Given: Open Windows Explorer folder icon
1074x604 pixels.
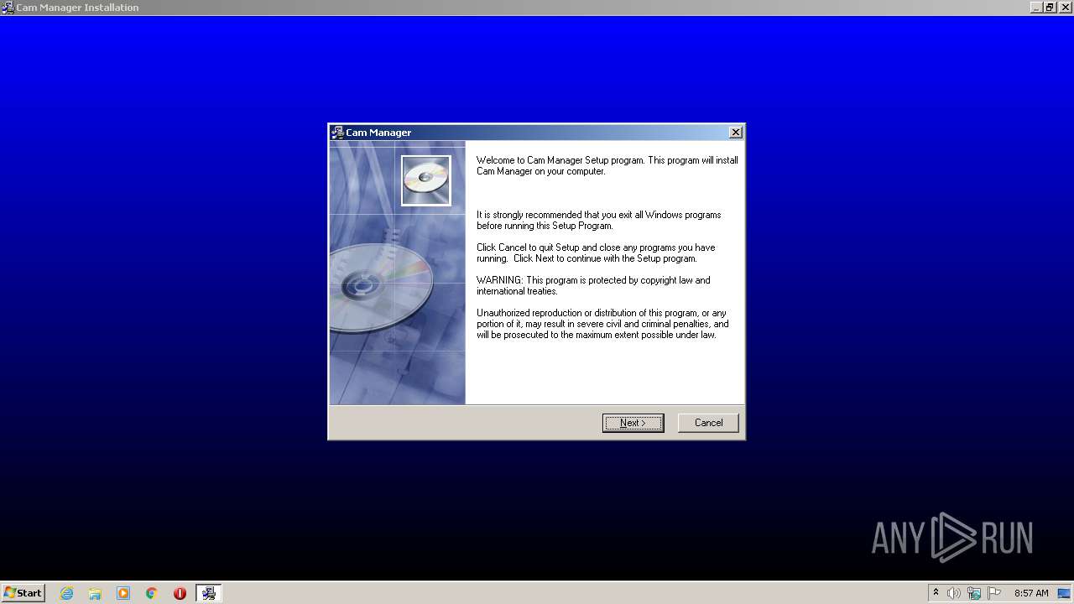Looking at the screenshot, I should 95,593.
